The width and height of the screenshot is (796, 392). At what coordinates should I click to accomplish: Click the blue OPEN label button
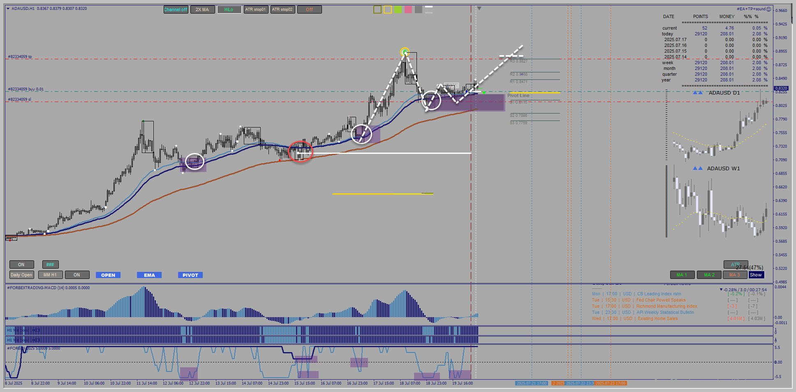(x=108, y=275)
